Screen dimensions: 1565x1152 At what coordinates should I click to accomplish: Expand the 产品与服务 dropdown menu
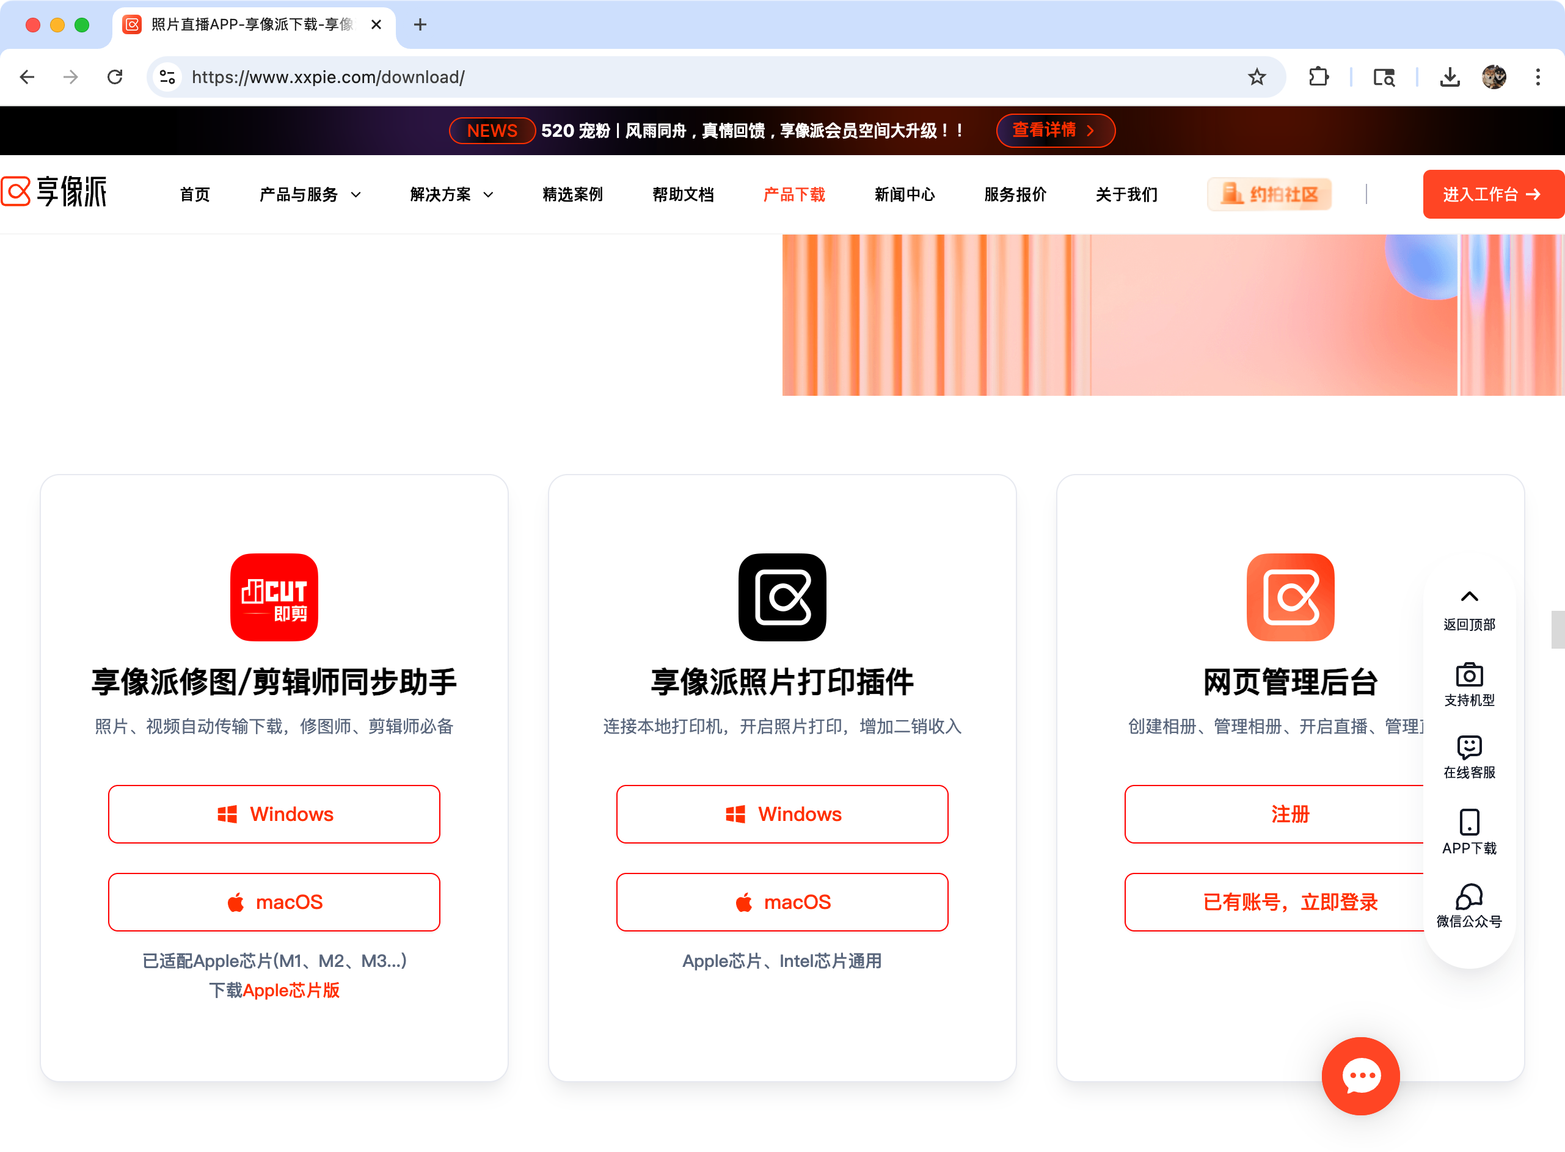[x=310, y=195]
